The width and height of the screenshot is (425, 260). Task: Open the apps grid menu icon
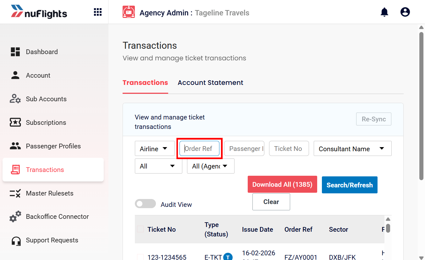tap(98, 12)
